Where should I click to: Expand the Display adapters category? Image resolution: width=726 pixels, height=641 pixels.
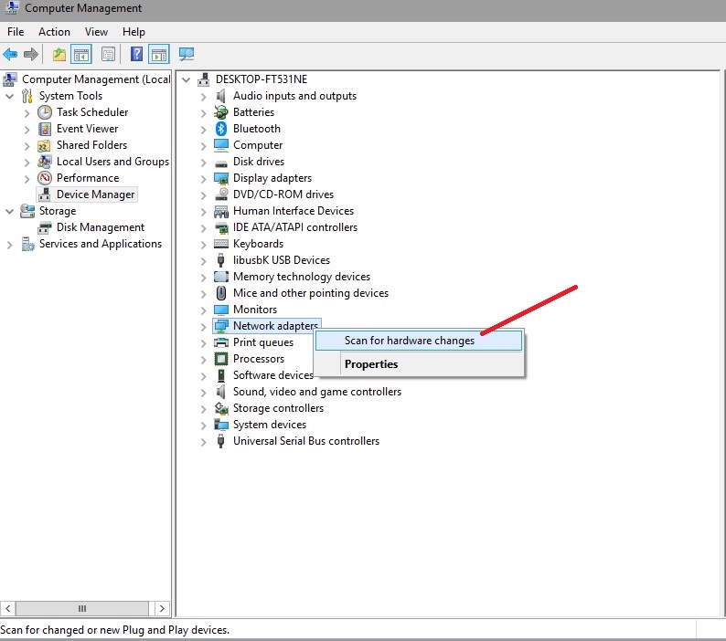click(x=203, y=178)
